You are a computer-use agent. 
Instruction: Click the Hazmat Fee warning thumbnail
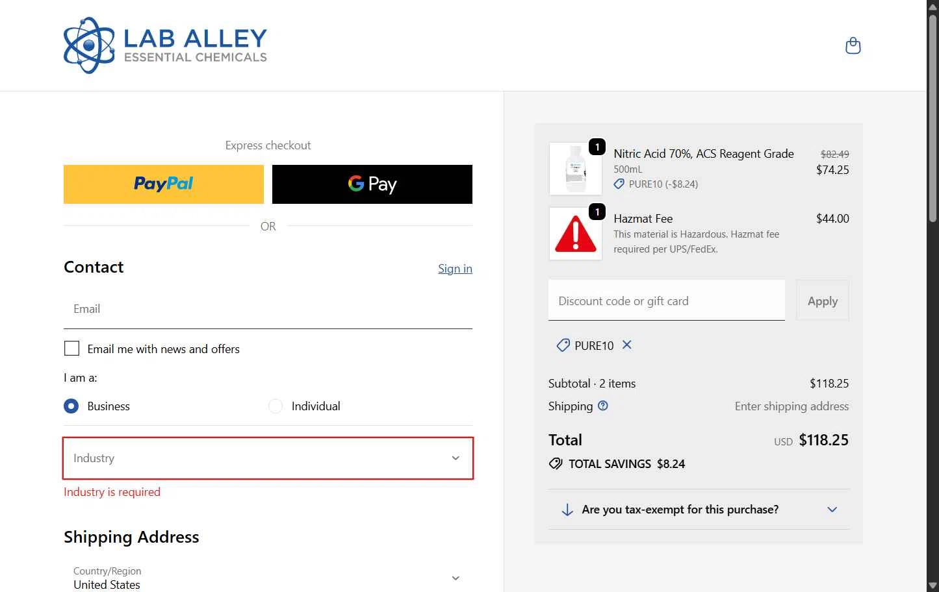(x=576, y=234)
